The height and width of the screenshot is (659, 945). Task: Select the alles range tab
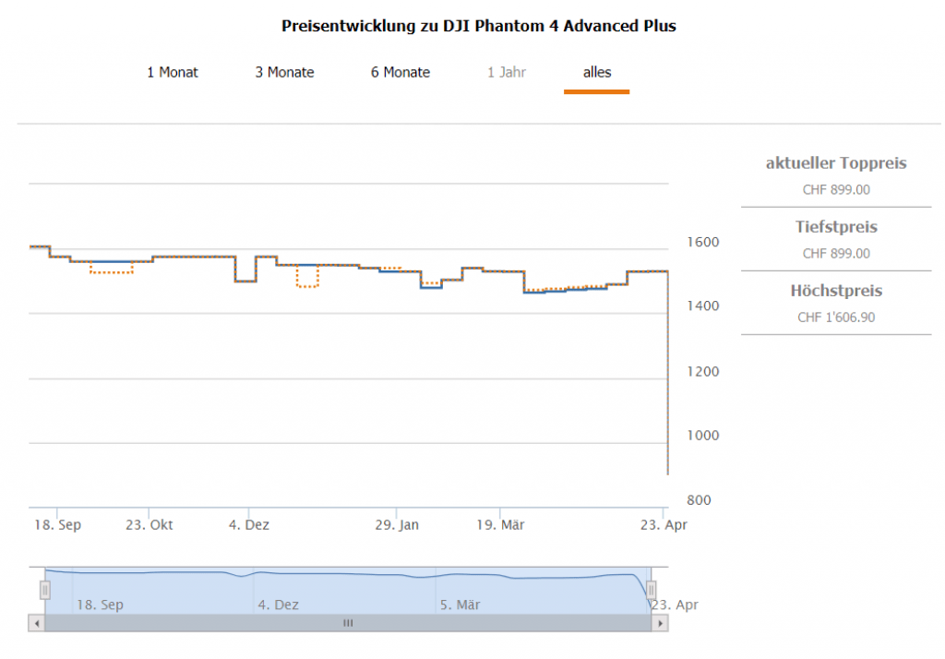[x=597, y=72]
